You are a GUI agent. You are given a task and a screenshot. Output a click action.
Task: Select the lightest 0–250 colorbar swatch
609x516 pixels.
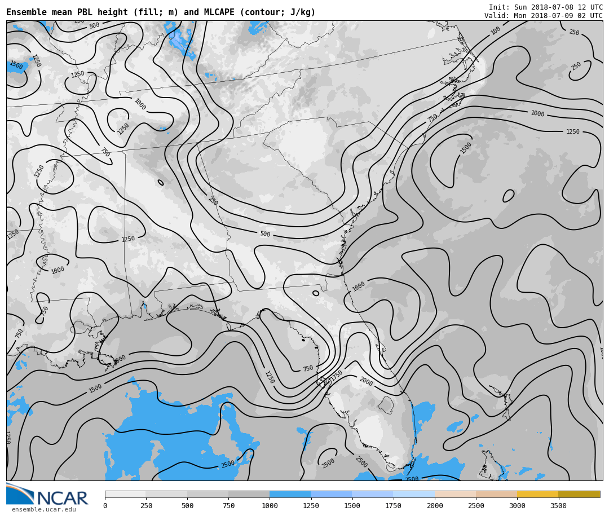(x=125, y=494)
